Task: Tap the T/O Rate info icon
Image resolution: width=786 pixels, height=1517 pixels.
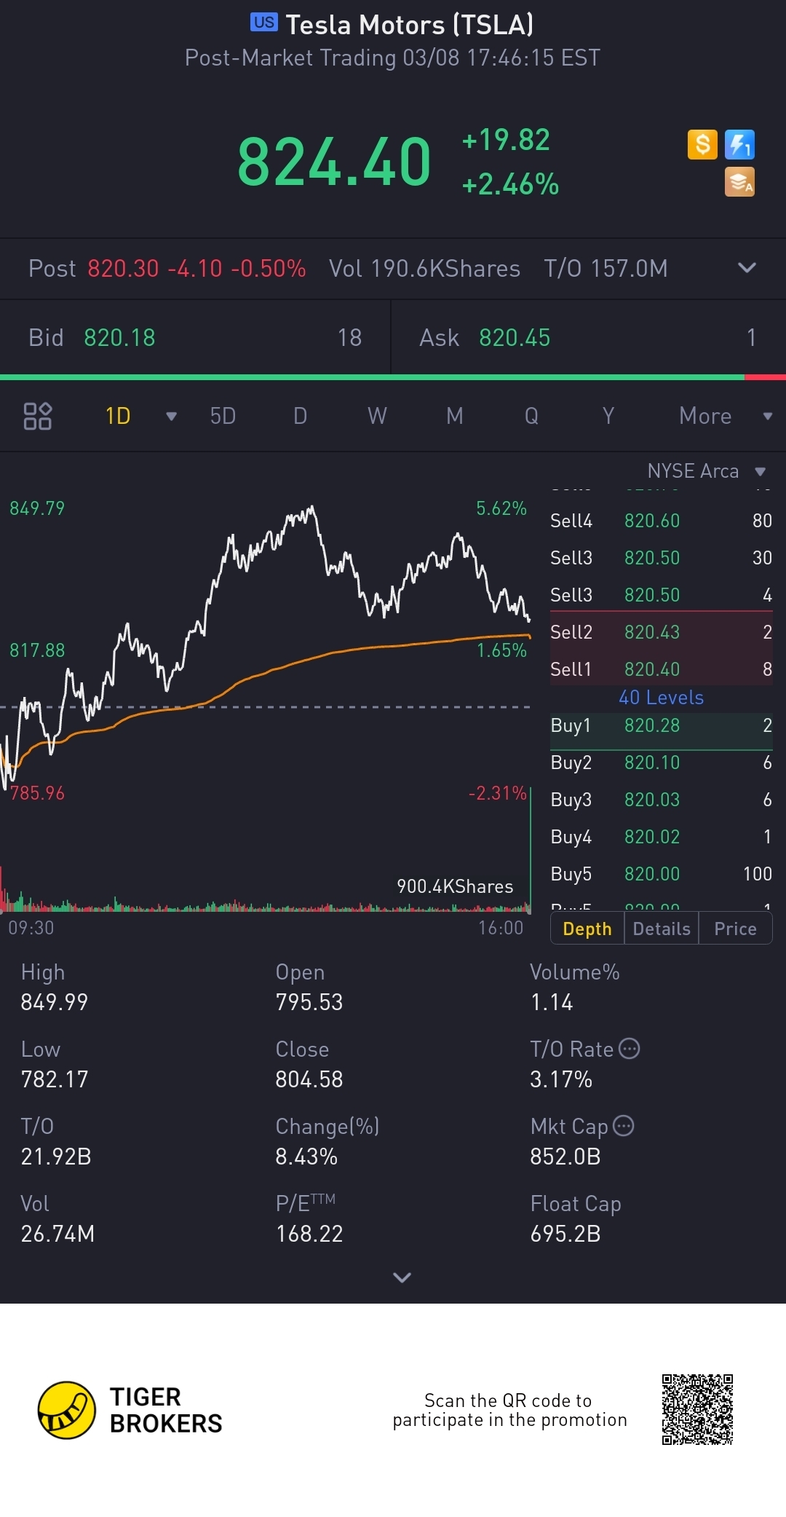Action: click(630, 1049)
